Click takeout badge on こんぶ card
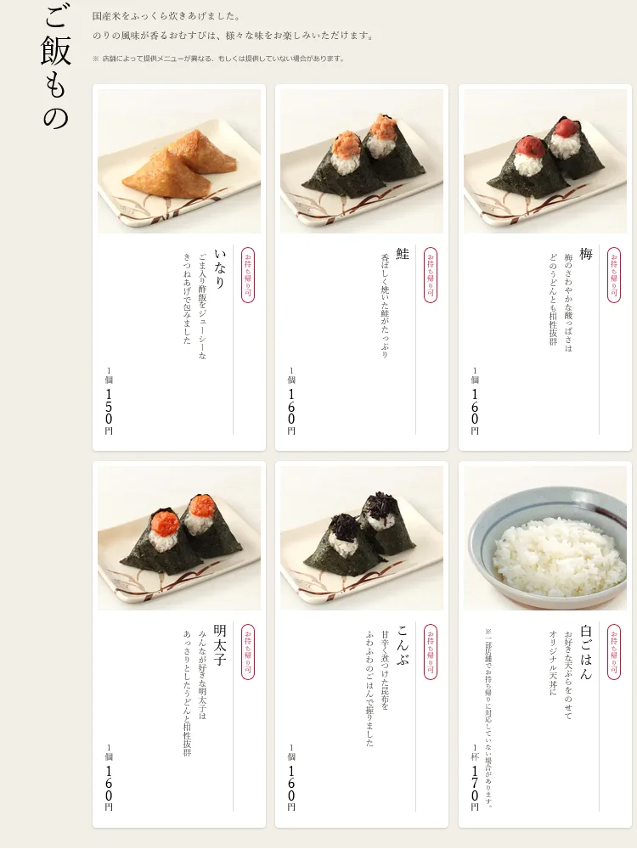The height and width of the screenshot is (849, 637). click(431, 652)
